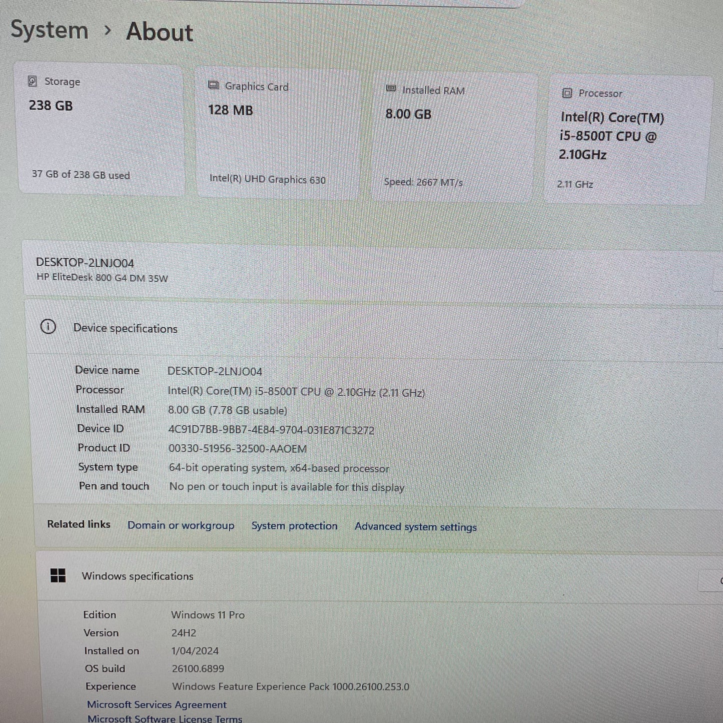Open System from the breadcrumb

tap(50, 30)
